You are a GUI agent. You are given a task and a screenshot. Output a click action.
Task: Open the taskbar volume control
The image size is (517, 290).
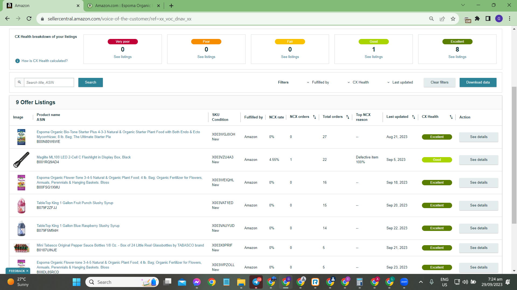(465, 282)
